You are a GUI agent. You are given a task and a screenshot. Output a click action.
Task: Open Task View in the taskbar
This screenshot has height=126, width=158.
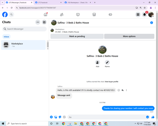(x=57, y=123)
